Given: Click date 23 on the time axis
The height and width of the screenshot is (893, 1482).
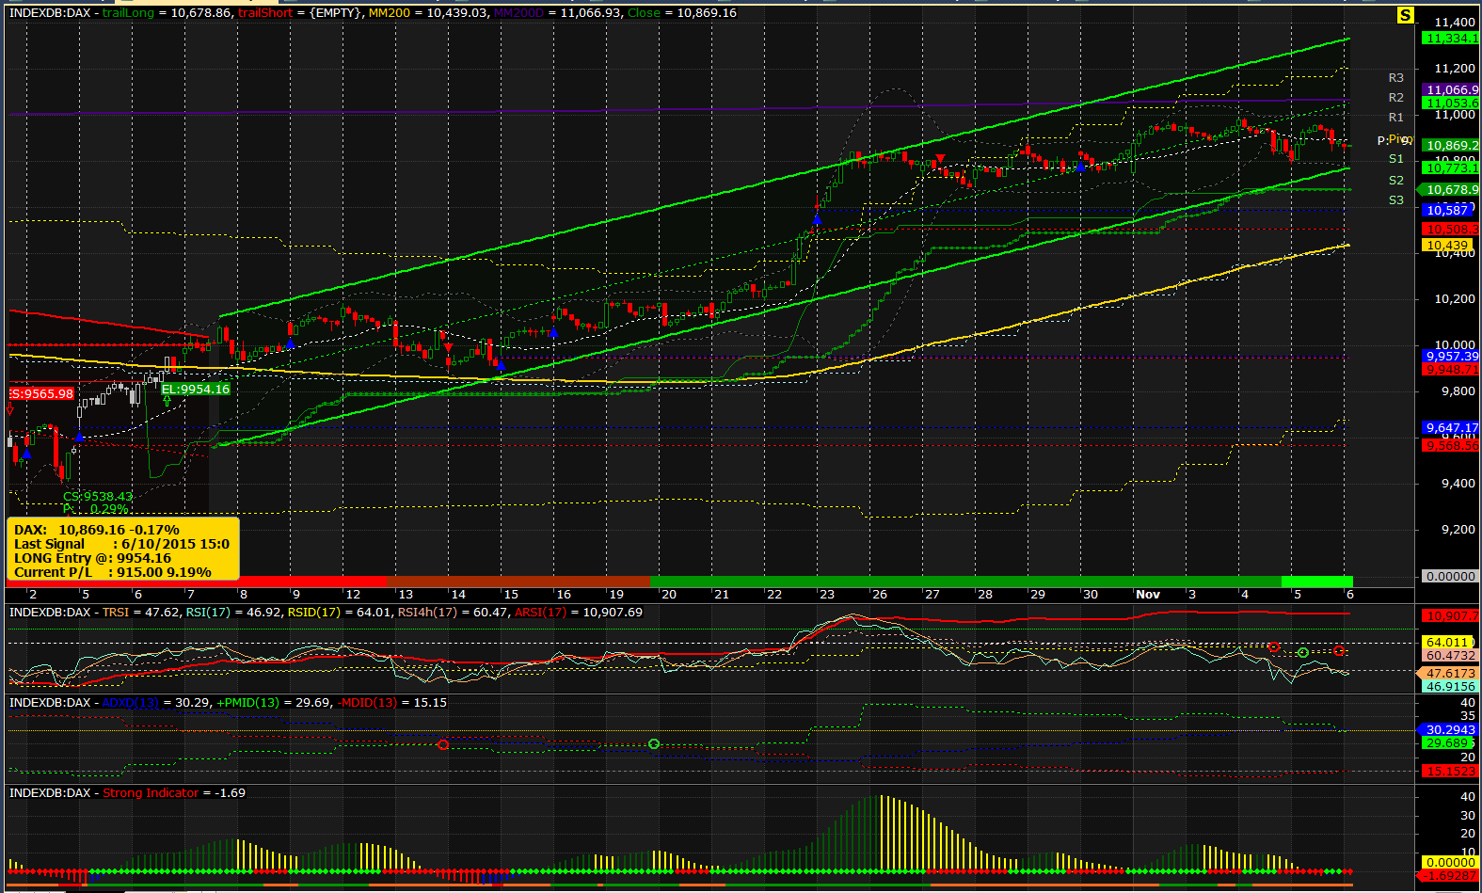Looking at the screenshot, I should [826, 595].
